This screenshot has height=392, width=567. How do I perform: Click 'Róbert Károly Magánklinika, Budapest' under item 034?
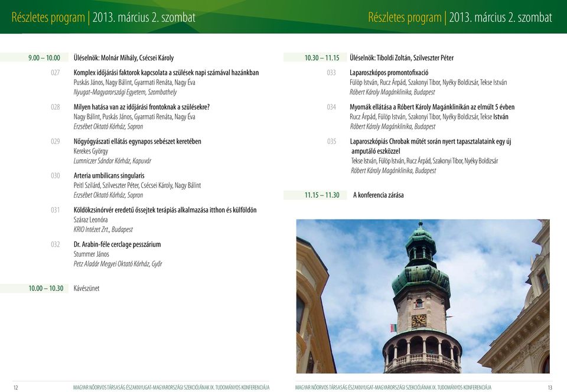(x=393, y=126)
